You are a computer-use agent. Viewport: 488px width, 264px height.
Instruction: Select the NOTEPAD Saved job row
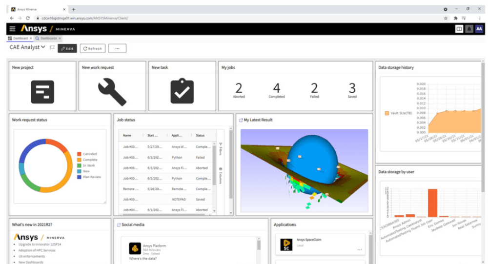pos(166,199)
